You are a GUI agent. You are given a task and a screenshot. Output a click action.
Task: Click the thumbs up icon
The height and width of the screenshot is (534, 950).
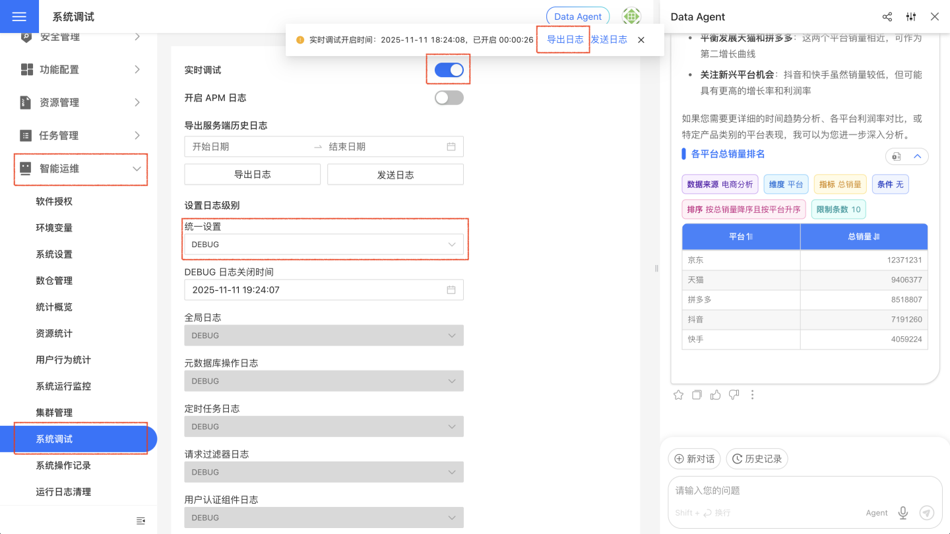tap(715, 395)
